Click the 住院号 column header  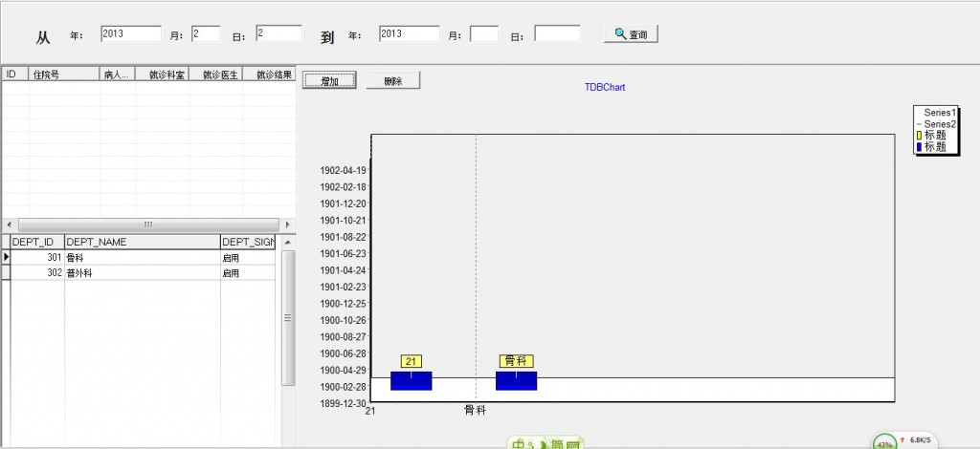[64, 75]
